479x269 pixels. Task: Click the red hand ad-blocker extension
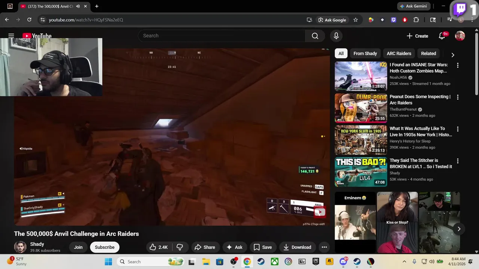[405, 20]
